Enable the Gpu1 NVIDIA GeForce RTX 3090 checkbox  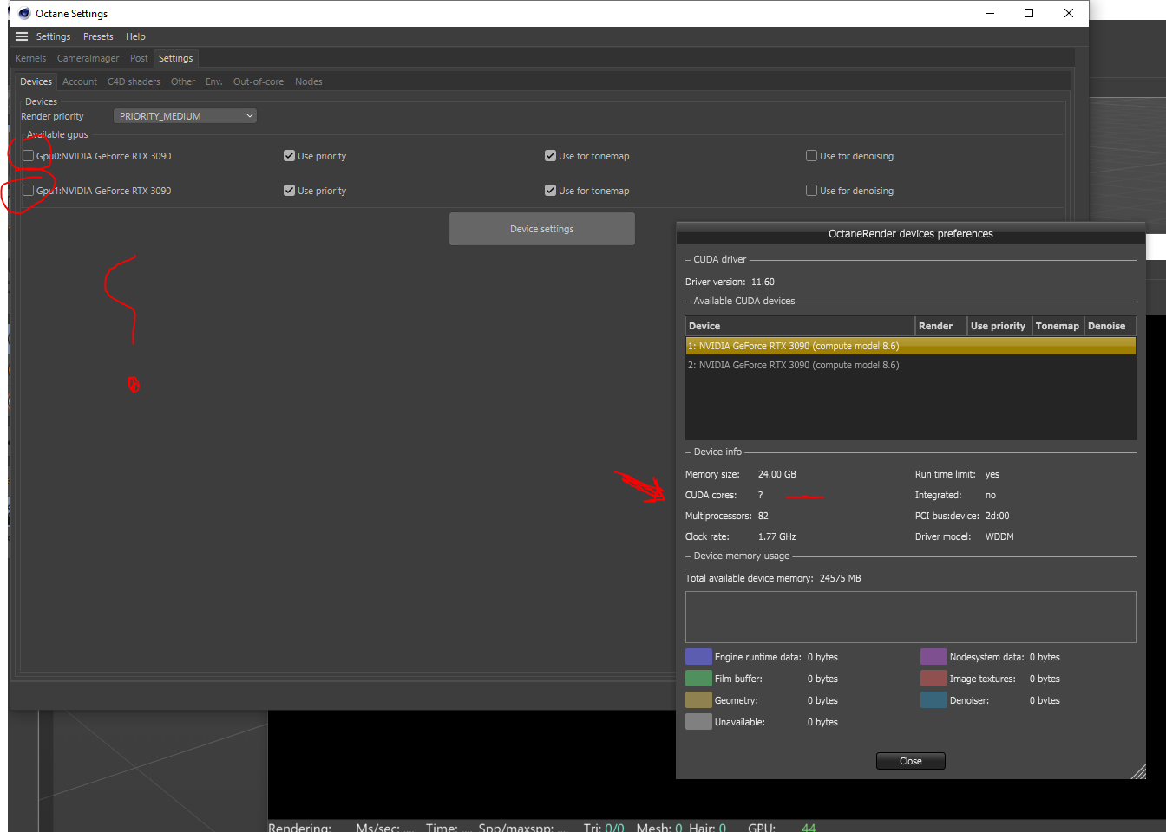(x=29, y=191)
